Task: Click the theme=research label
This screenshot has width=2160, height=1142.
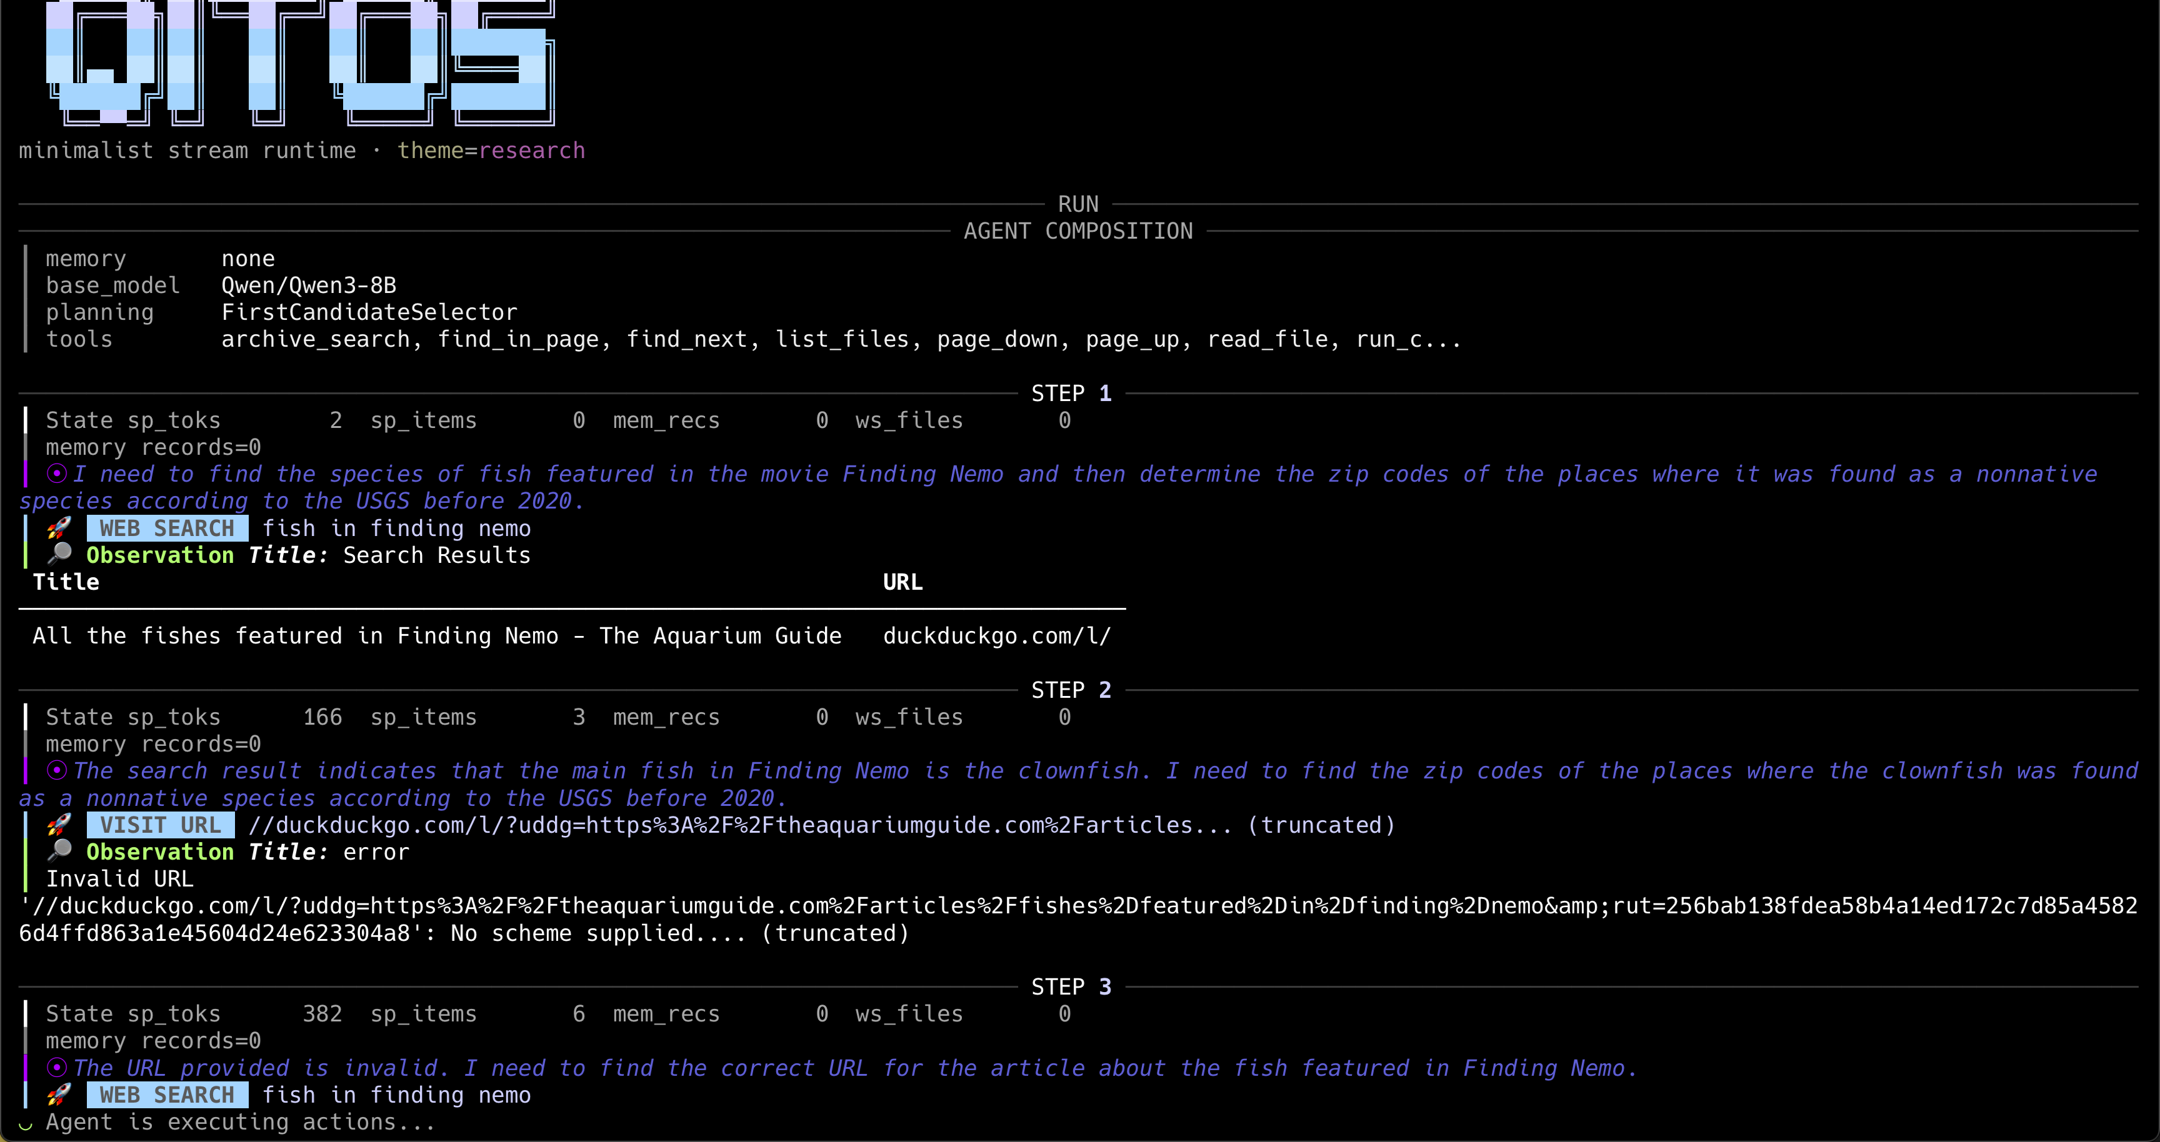Action: (x=491, y=150)
